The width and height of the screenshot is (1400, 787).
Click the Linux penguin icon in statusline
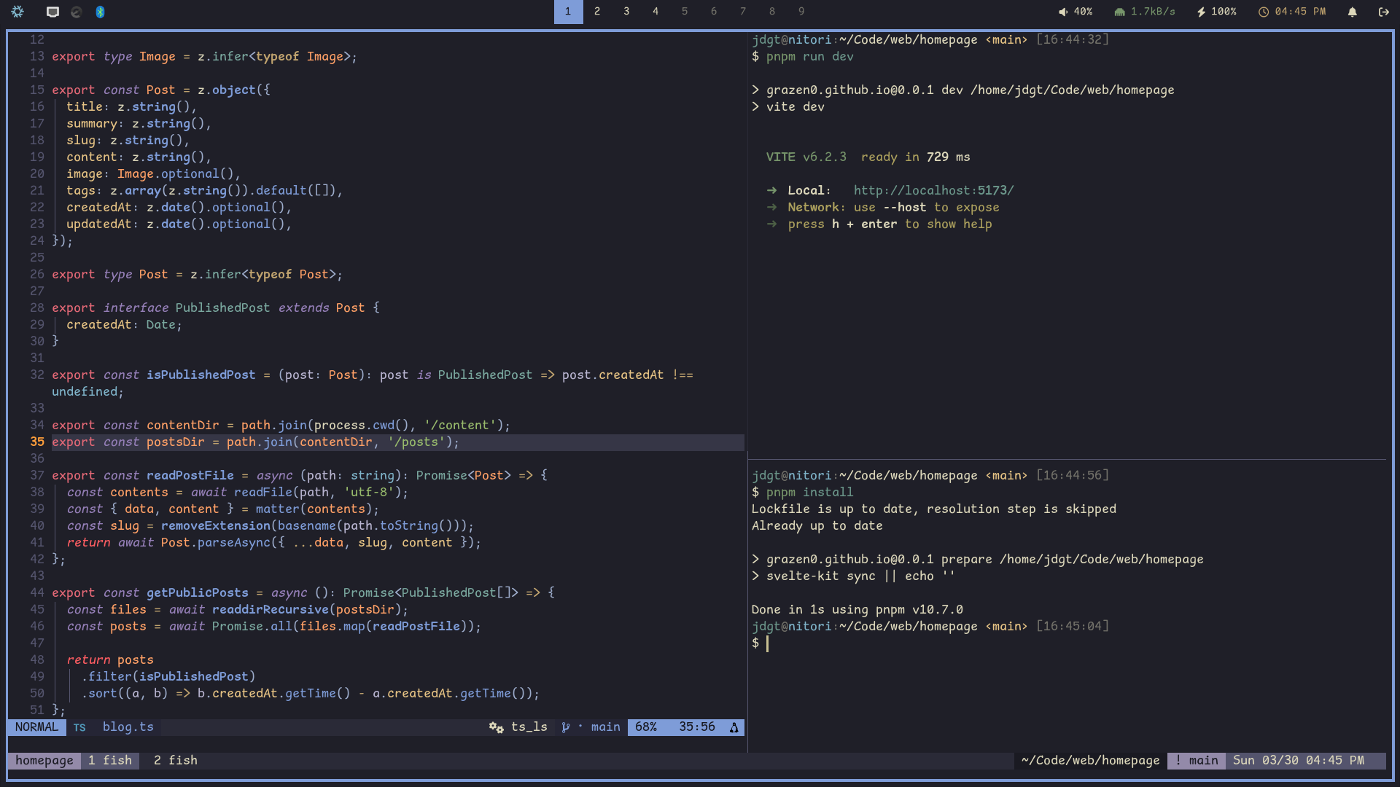coord(734,727)
